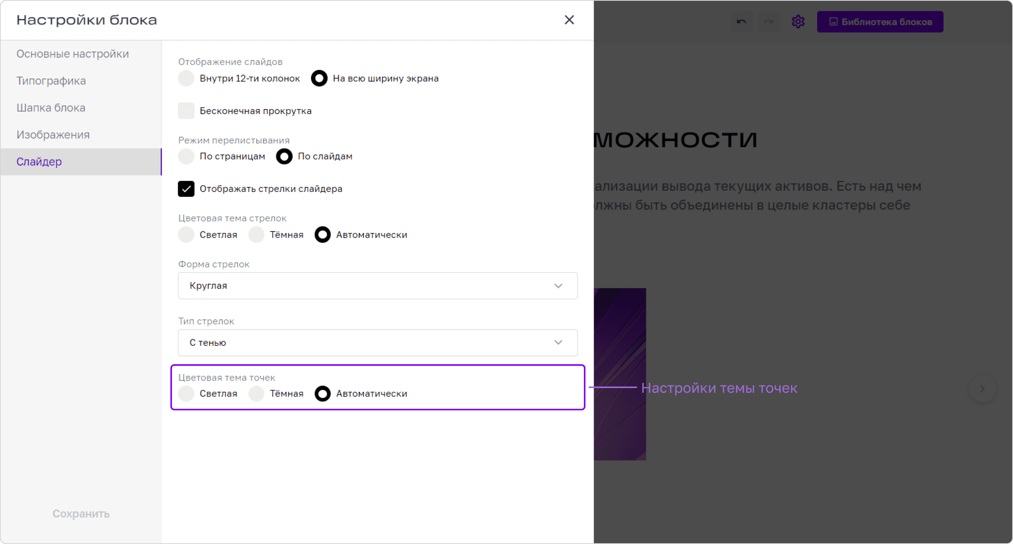Viewport: 1013px width, 544px height.
Task: Enable Бесконечная прокрутка checkbox
Action: point(186,111)
